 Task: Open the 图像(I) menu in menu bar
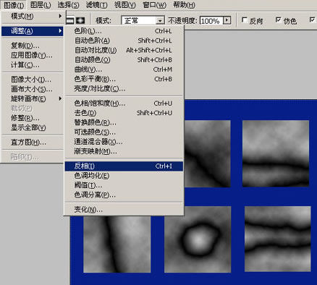click(x=14, y=5)
